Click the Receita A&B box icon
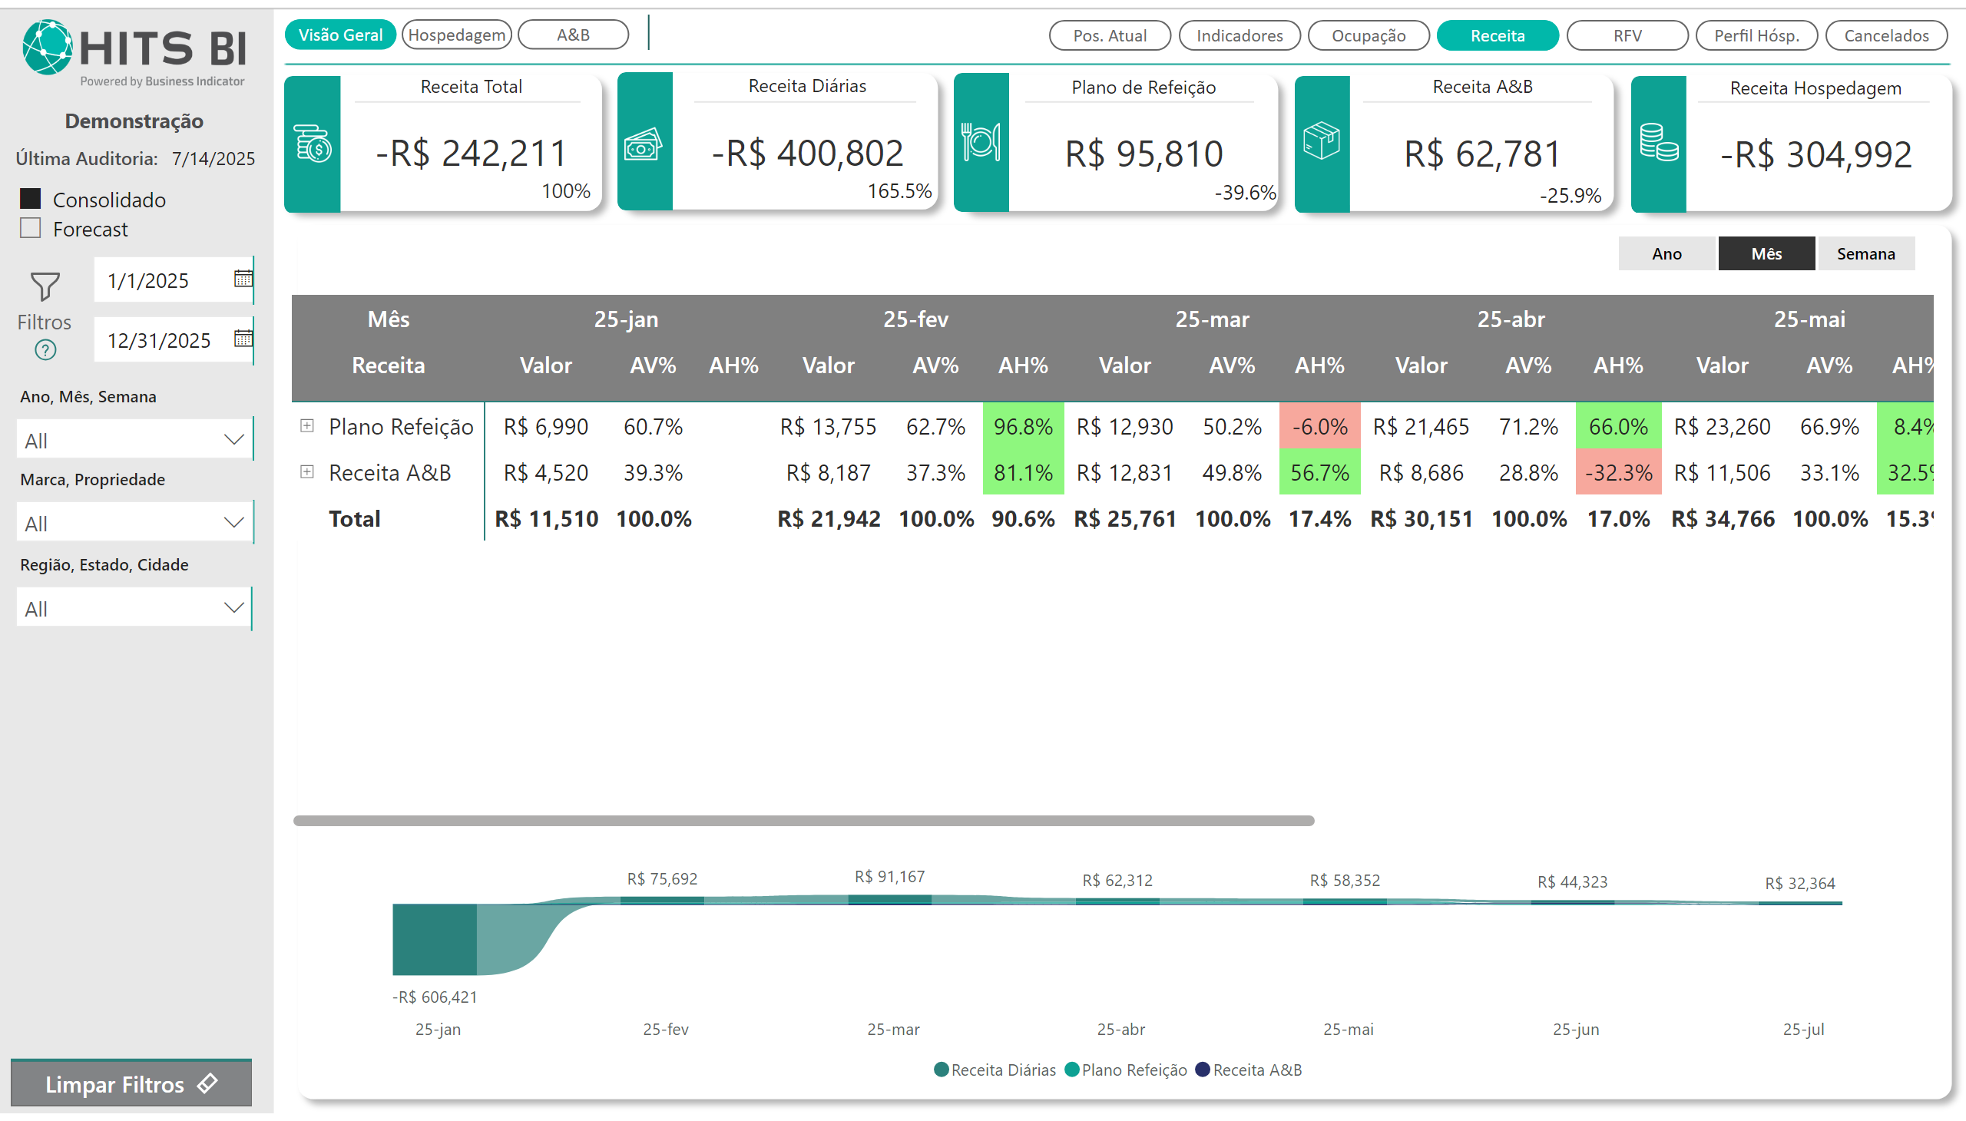Viewport: 1966px width, 1121px height. point(1322,142)
